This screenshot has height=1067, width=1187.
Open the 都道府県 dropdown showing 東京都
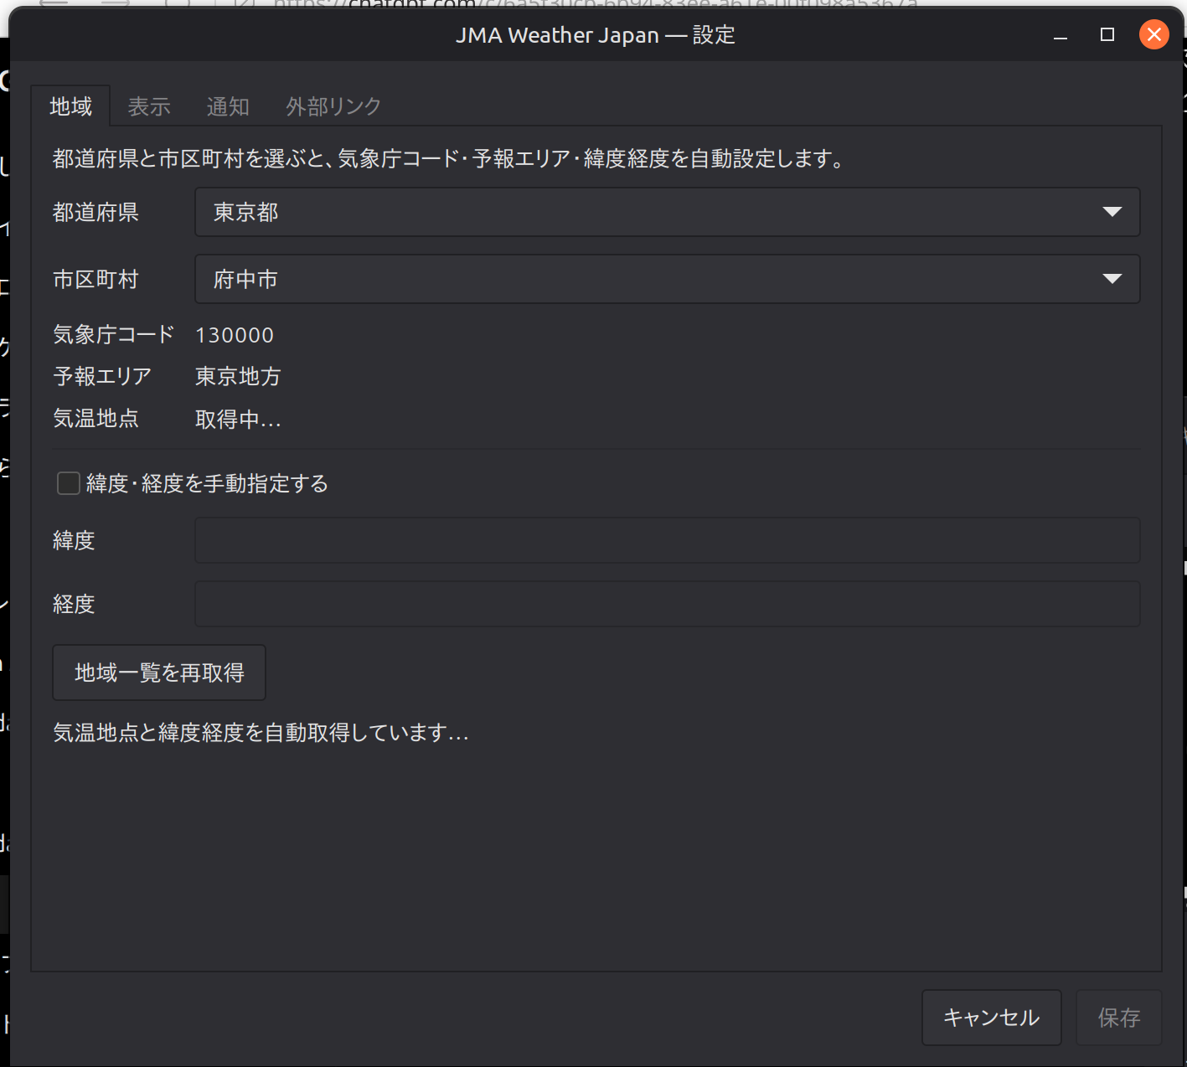pos(667,212)
